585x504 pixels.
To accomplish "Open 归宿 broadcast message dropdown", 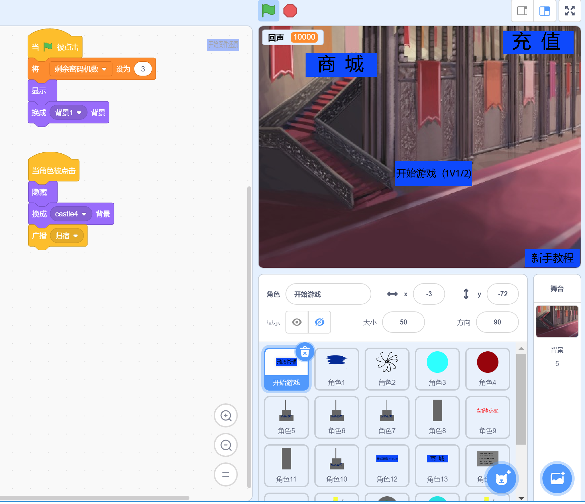I will (66, 236).
